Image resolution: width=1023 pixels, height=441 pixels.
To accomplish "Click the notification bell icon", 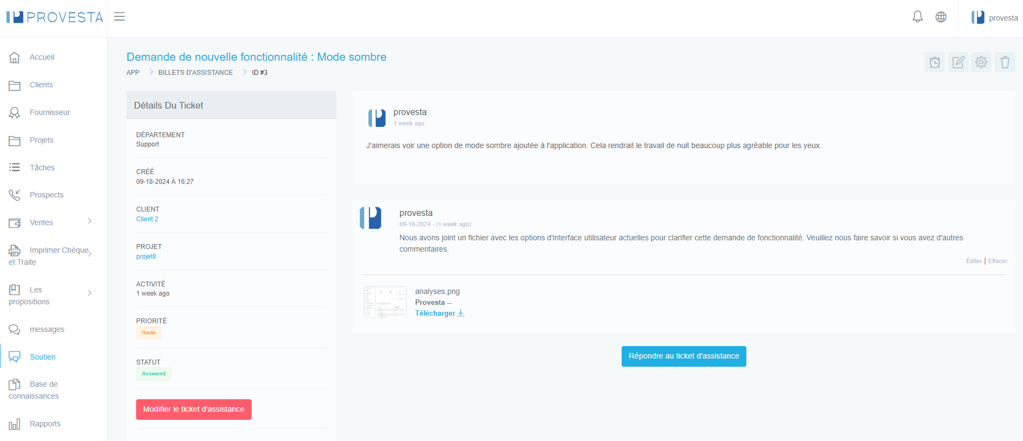I will (x=917, y=17).
